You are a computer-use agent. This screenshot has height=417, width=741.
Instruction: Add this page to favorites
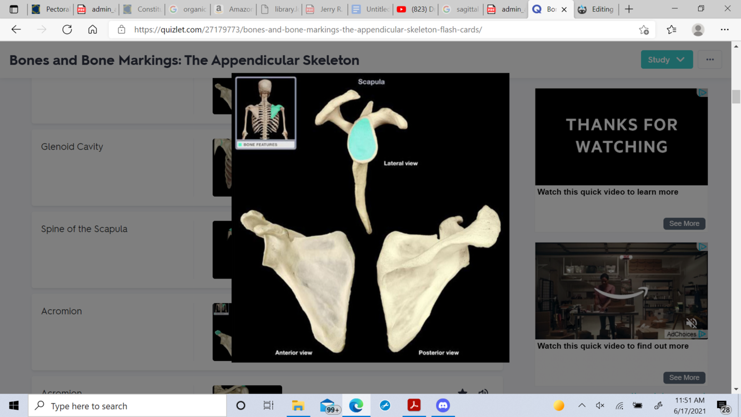pyautogui.click(x=644, y=29)
